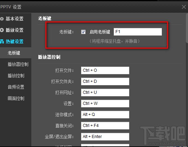Image resolution: width=188 pixels, height=147 pixels.
Task: Click the 打开文件 Ctrl + O field
Action: (105, 70)
